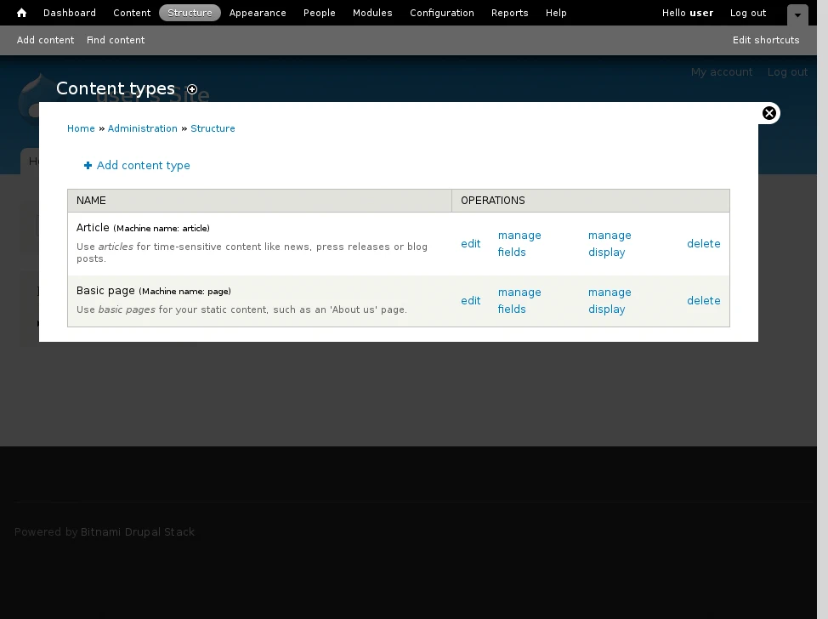Open the Dashboard menu item
Viewport: 828px width, 619px height.
pyautogui.click(x=70, y=13)
